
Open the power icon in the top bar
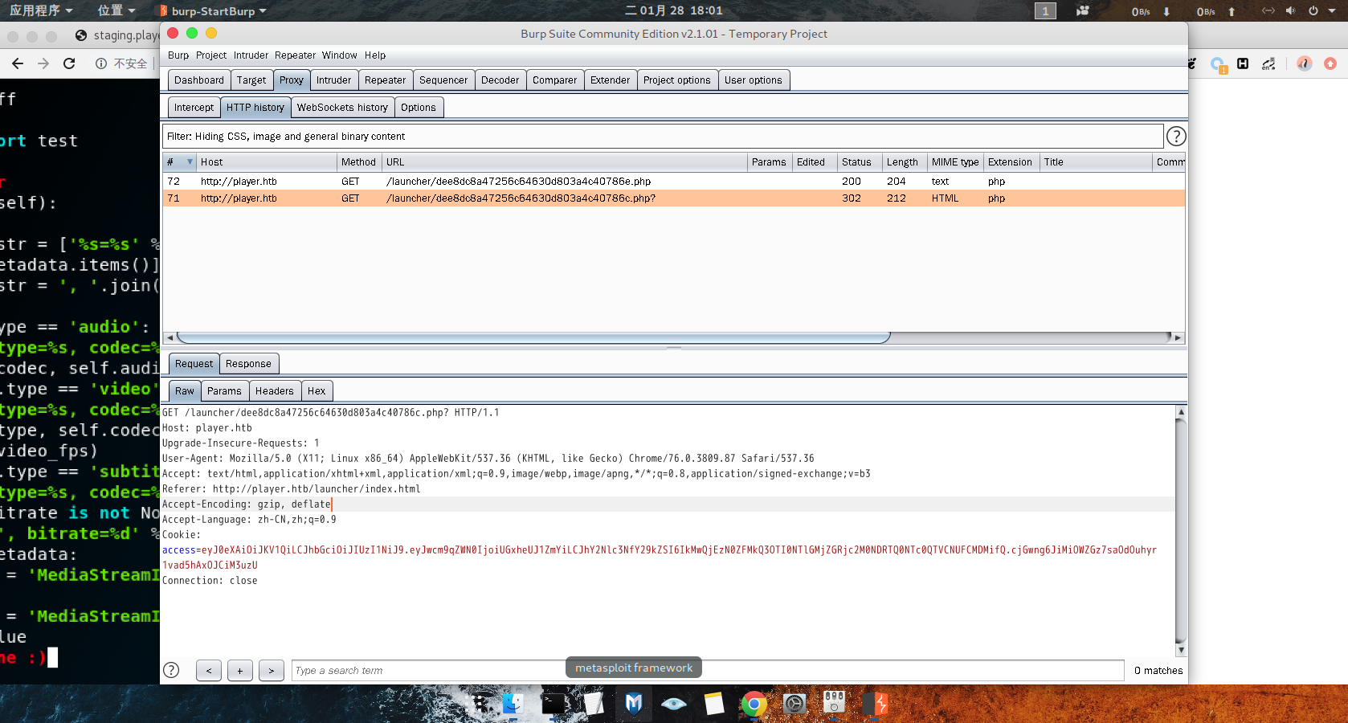tap(1313, 10)
